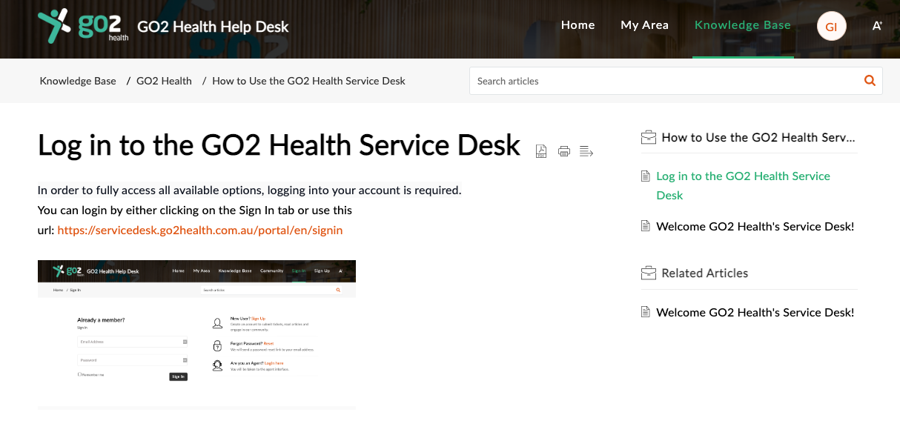Go to the Home menu item

[578, 25]
